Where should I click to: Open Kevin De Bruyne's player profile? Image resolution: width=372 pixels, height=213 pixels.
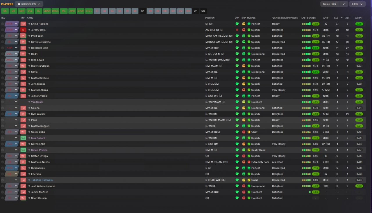point(40,42)
